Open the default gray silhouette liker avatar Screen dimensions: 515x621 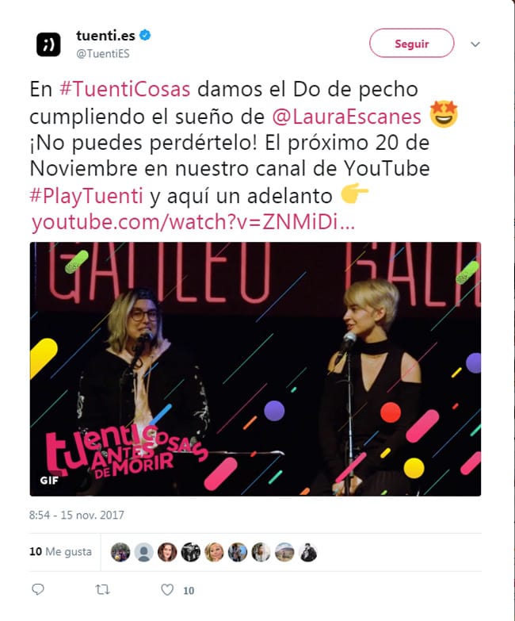pyautogui.click(x=143, y=552)
